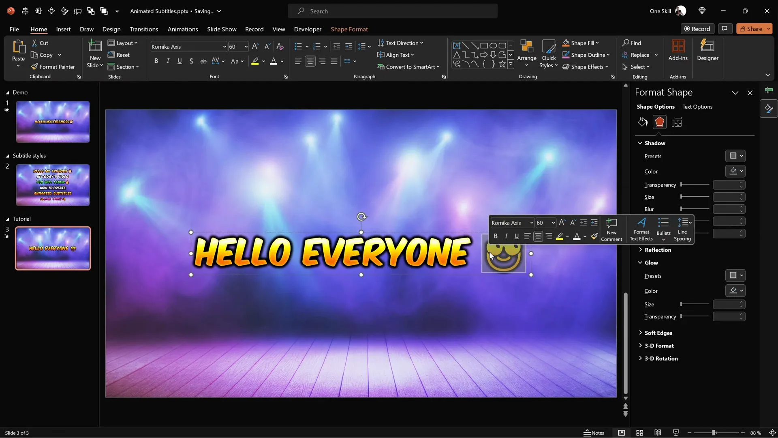Click the Search box in title bar
The image size is (778, 438).
(x=393, y=11)
